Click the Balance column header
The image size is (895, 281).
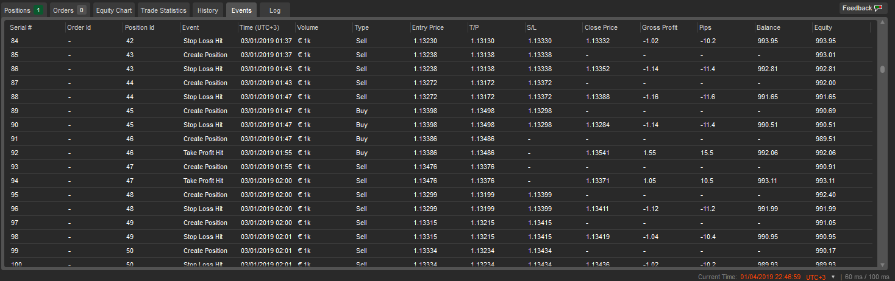pos(768,27)
